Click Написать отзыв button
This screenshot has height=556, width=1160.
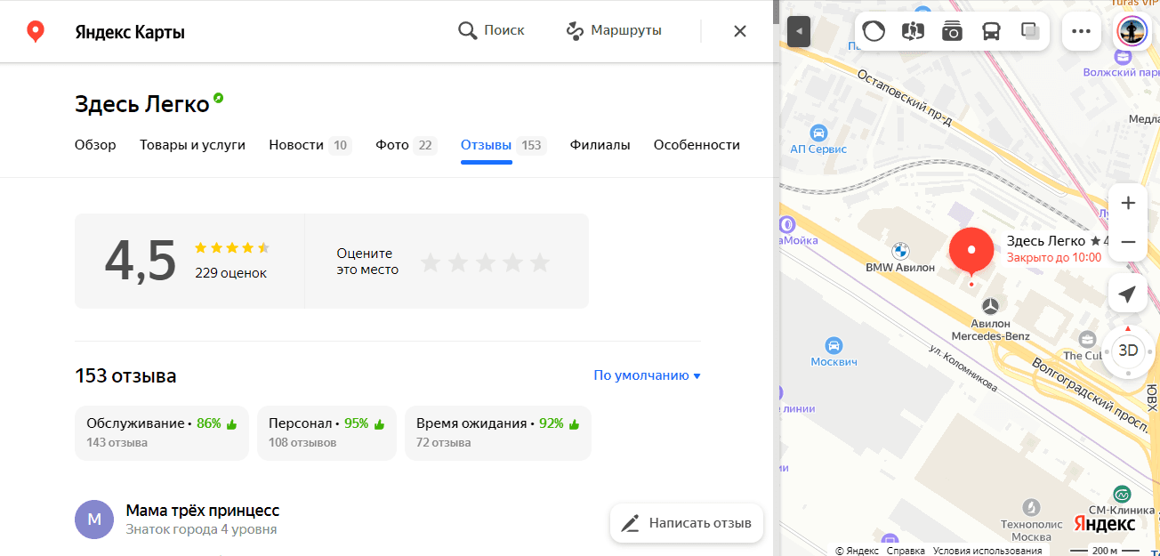(686, 523)
